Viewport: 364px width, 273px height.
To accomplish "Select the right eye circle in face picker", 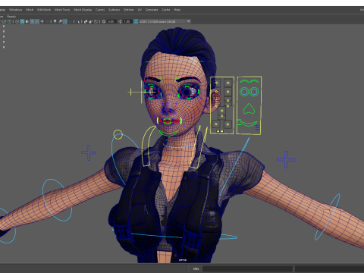I will click(x=254, y=92).
